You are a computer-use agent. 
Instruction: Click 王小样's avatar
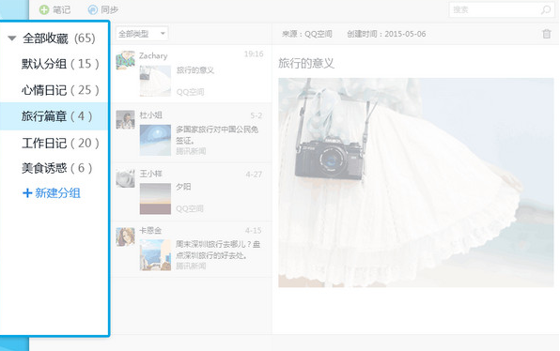coord(125,178)
